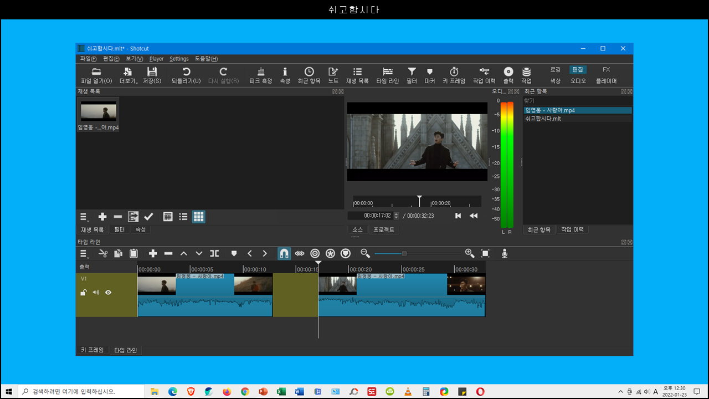Switch to 오디오 audio layout

pos(578,81)
